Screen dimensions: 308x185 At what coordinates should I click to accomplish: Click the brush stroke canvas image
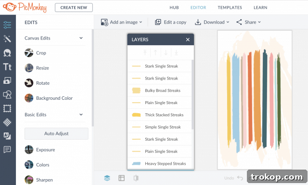255,100
